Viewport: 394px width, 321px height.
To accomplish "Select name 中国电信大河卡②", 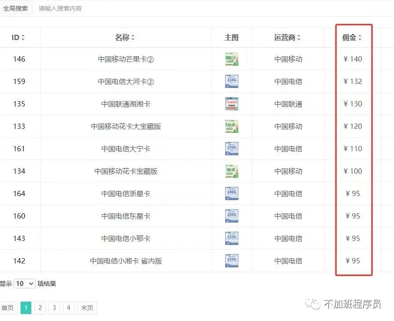I will [126, 82].
